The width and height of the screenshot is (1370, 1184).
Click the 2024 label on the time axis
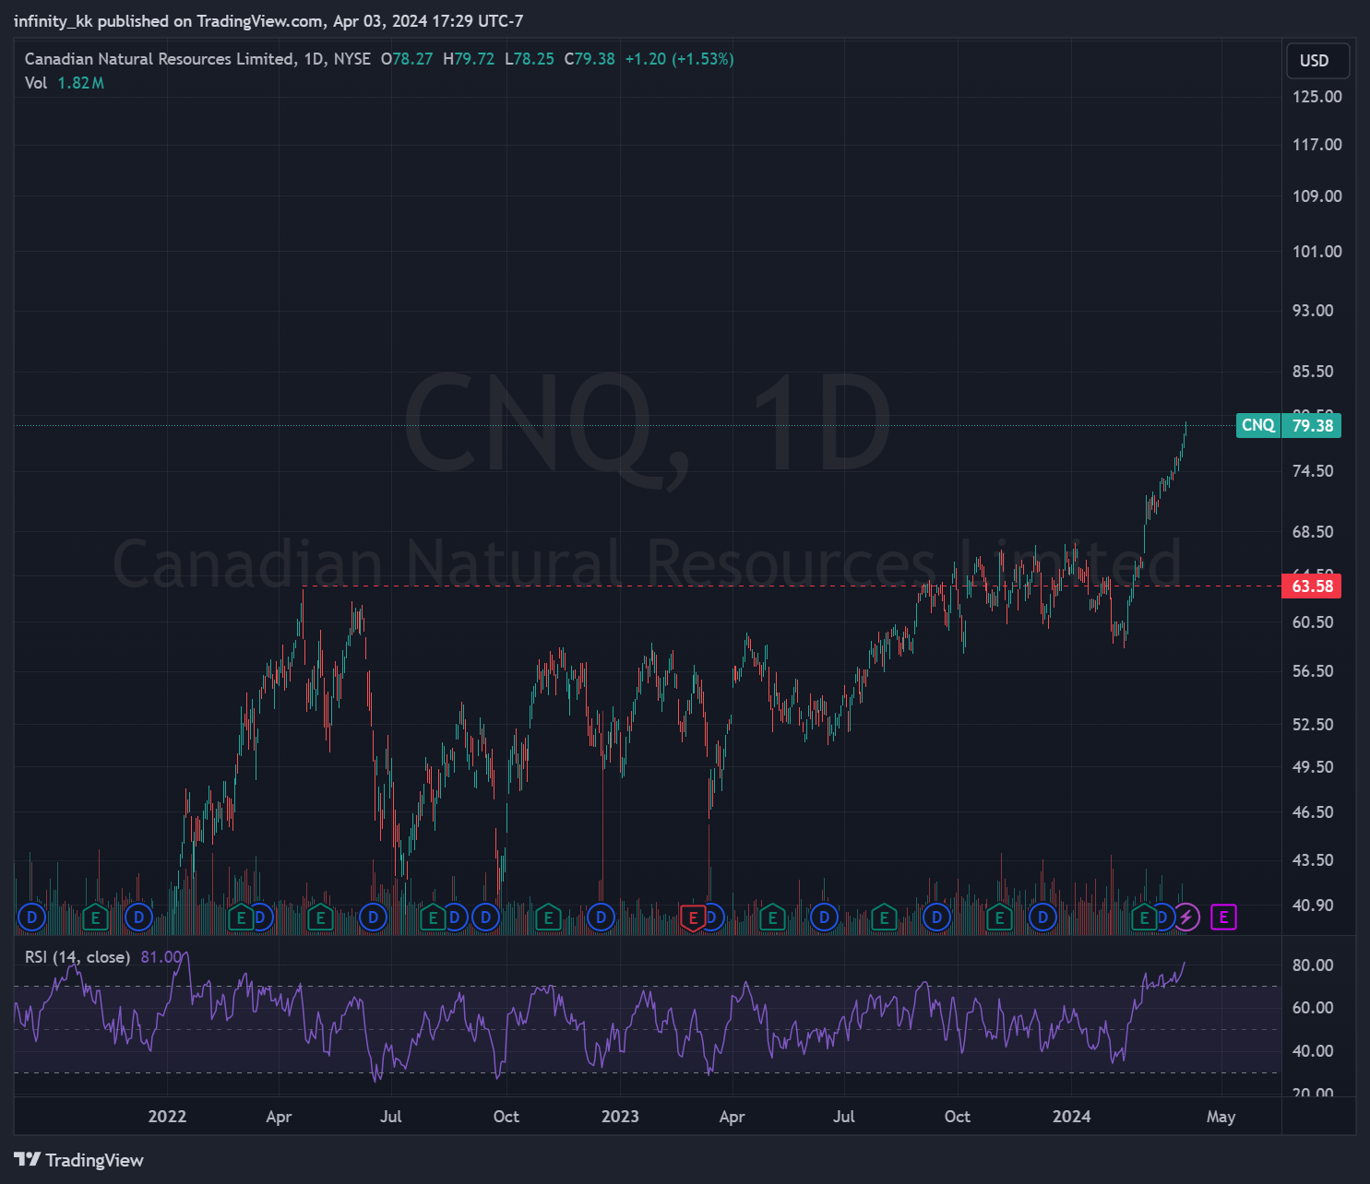click(1072, 1117)
